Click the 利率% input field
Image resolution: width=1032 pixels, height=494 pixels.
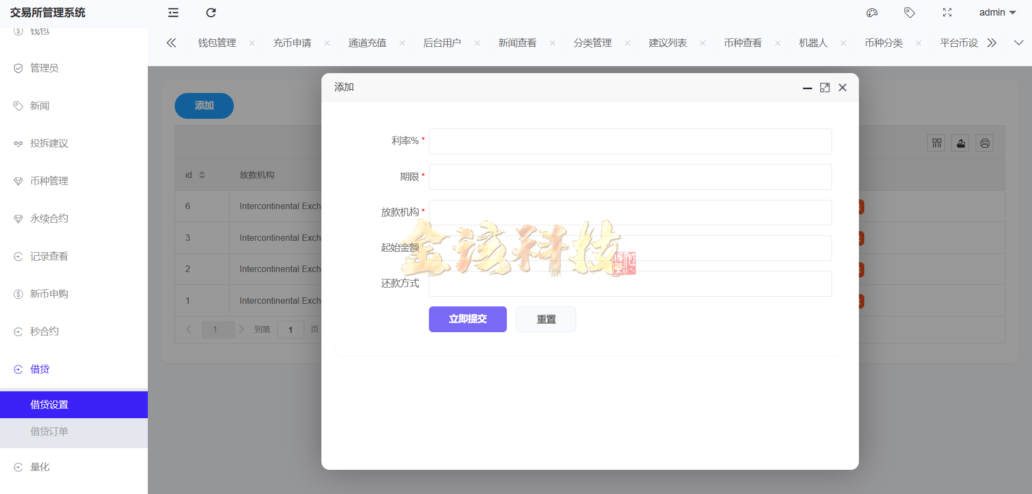(x=629, y=141)
